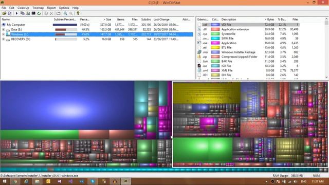
Task: Open the Help menu
Action: (76, 8)
